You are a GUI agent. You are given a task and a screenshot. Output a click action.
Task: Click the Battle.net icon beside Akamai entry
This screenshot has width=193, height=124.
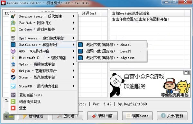point(80,45)
